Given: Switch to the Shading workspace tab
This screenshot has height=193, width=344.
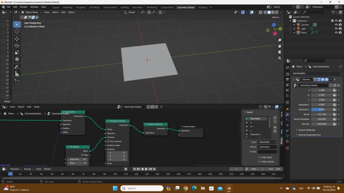Looking at the screenshot, I should (124, 7).
